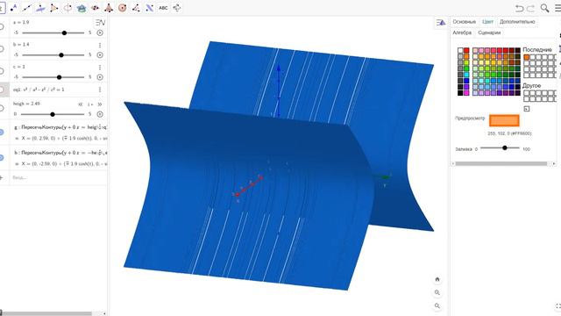This screenshot has height=316, width=561.
Task: Toggle visibility of eq1 surface
Action: (2, 90)
